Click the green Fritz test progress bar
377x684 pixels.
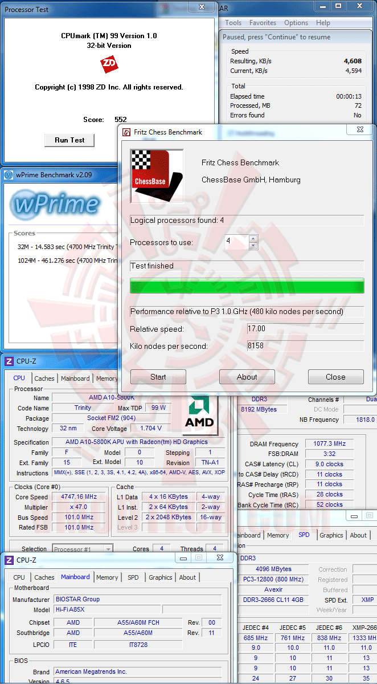247,286
